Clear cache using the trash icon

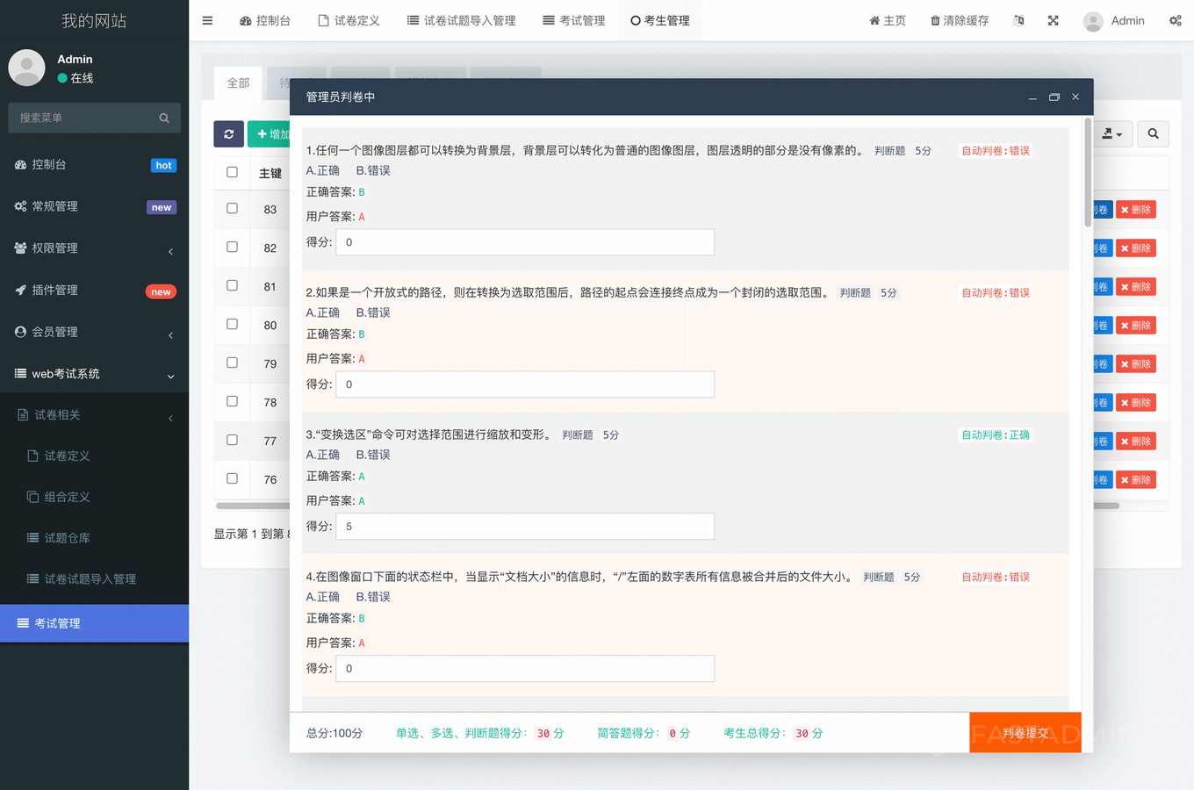[960, 20]
